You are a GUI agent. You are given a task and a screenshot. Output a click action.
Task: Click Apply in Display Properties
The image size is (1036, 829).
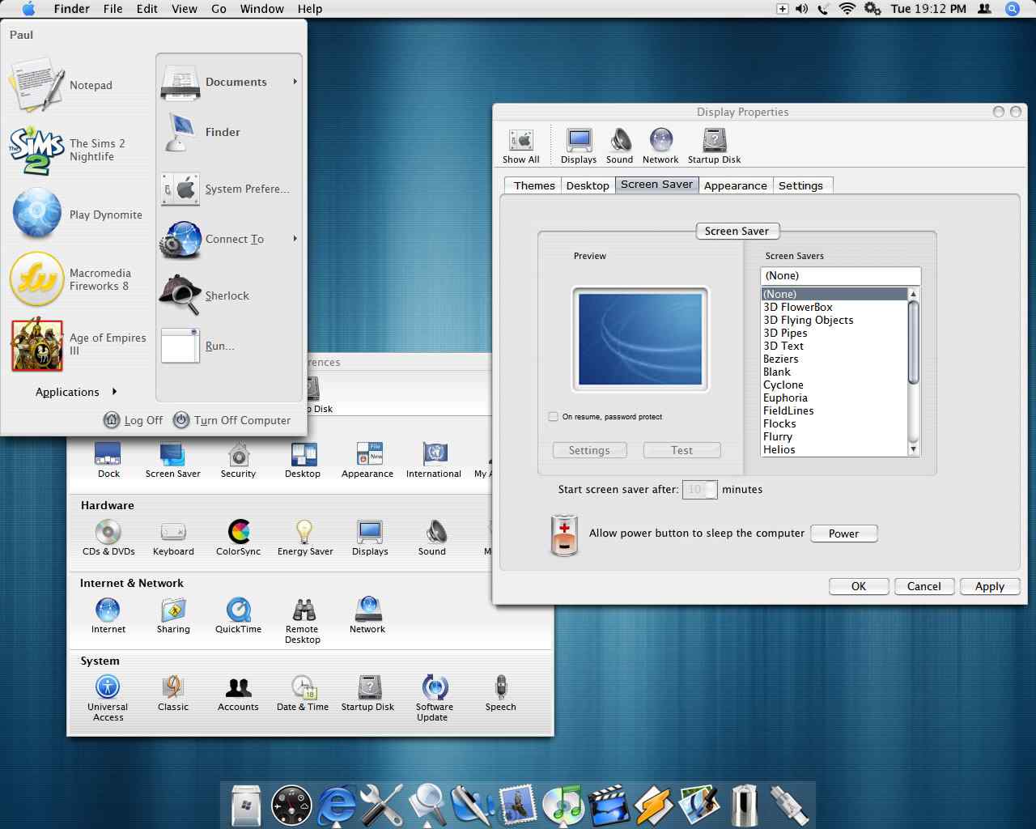point(990,586)
